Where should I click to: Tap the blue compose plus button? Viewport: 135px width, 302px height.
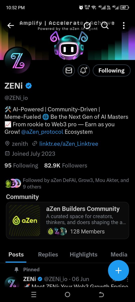coord(118,271)
